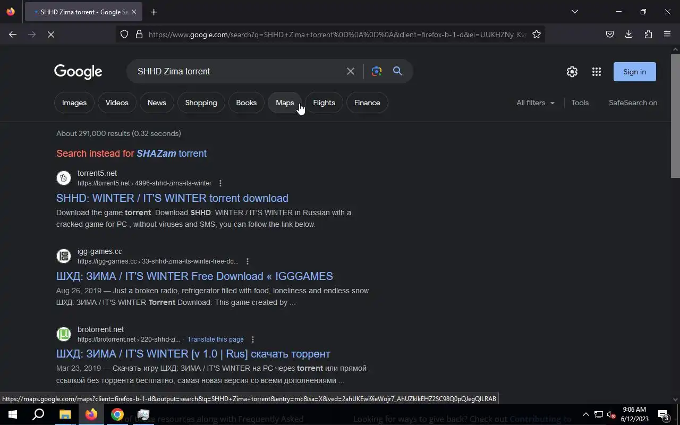
Task: Open Google quick settings gear
Action: point(572,72)
